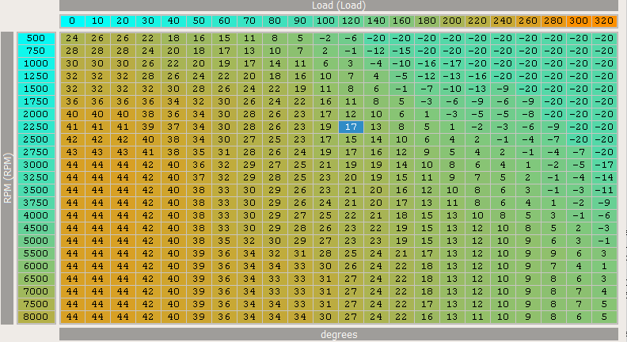Click the 4500 RPM row header
This screenshot has width=627, height=342.
click(x=36, y=228)
